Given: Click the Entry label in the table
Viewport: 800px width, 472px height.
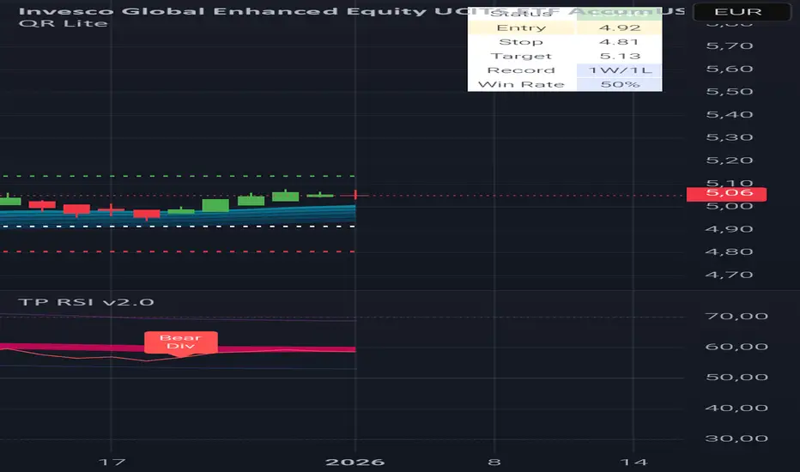Looking at the screenshot, I should coord(522,28).
